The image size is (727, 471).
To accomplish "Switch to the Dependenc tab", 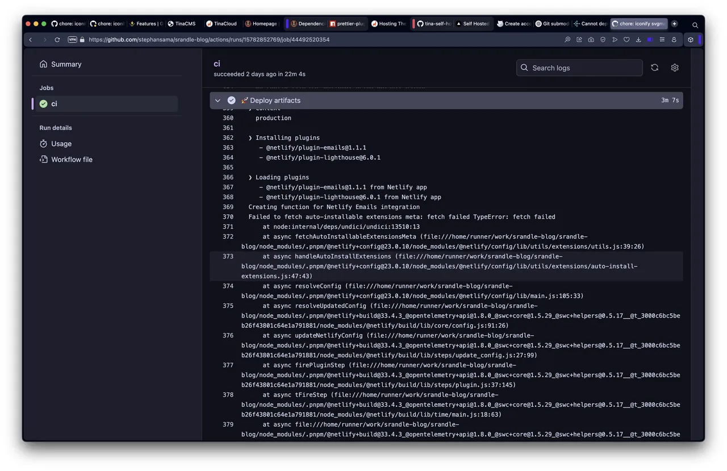I will click(x=307, y=24).
